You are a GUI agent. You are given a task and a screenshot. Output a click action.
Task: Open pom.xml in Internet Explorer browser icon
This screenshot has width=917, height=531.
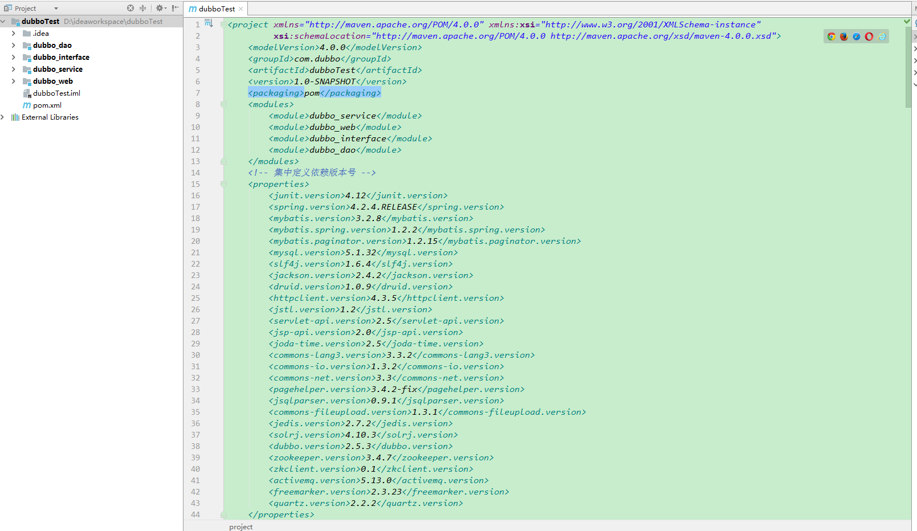click(x=882, y=36)
